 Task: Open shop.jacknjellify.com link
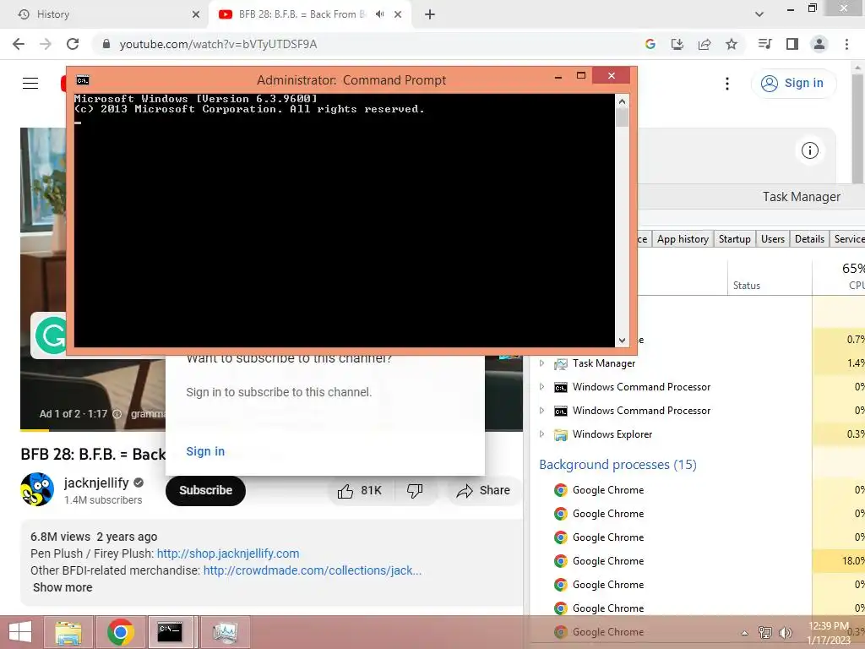click(228, 554)
